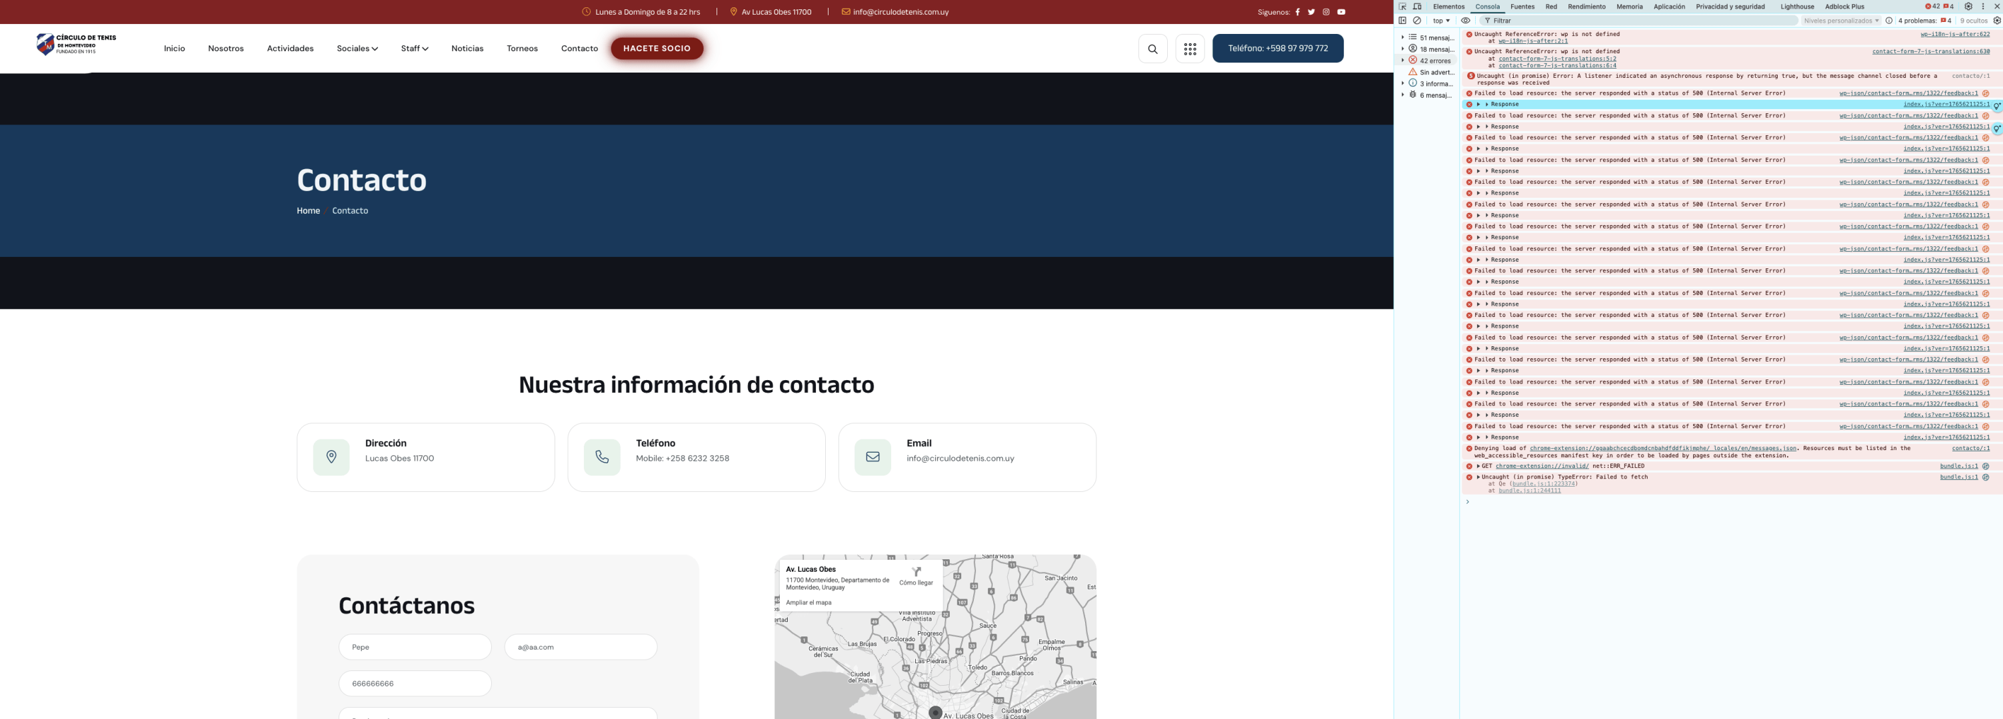Open DevTools settings gear in the top bar
This screenshot has width=2003, height=719.
(1968, 6)
